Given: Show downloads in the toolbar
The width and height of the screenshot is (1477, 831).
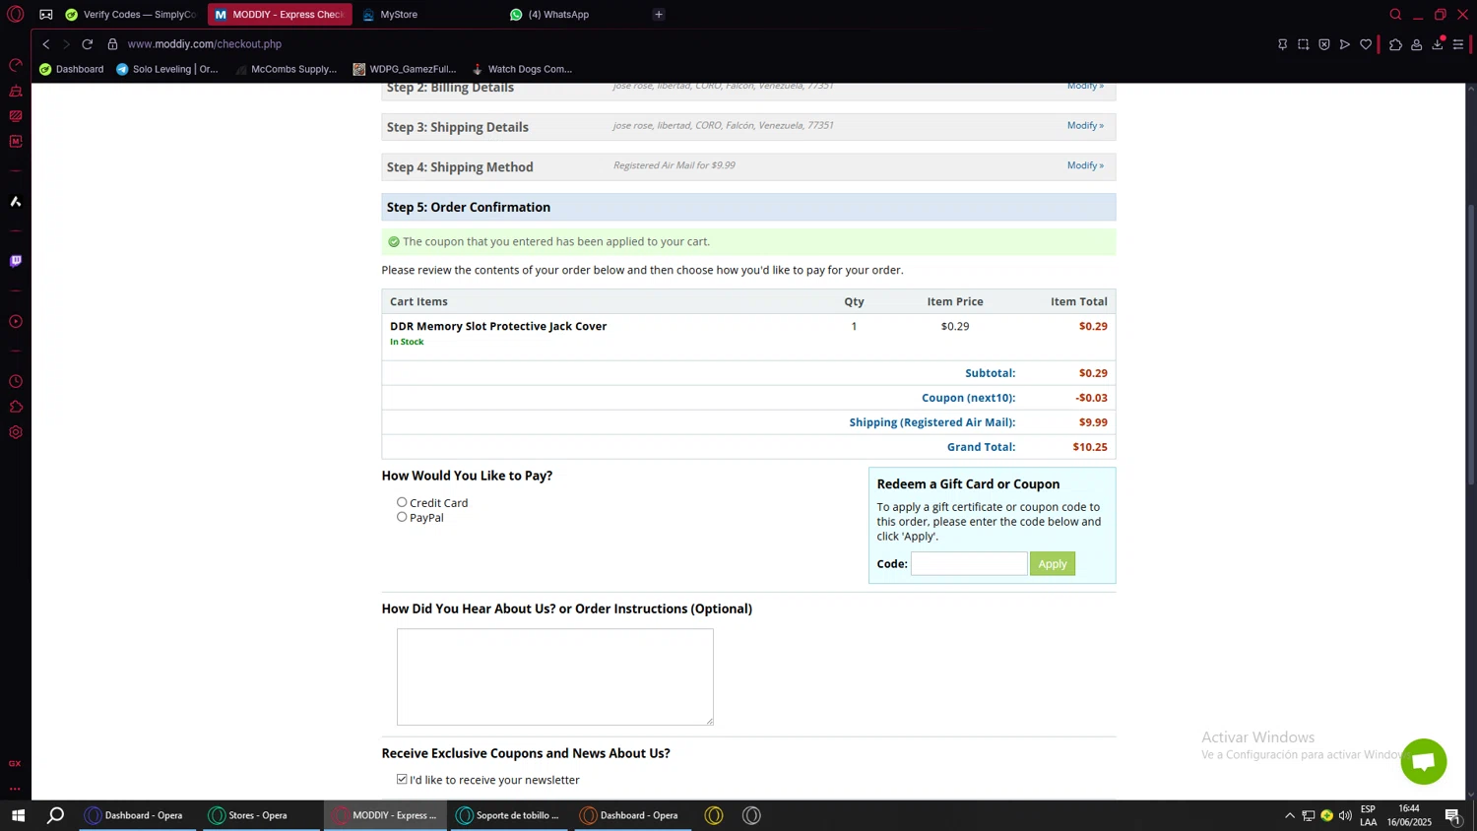Looking at the screenshot, I should click(x=1438, y=44).
